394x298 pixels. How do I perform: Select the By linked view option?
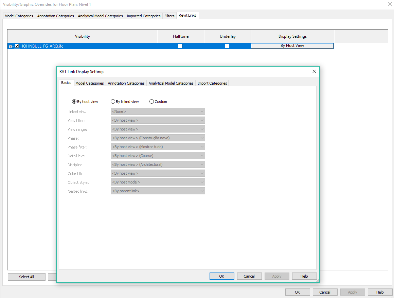(113, 102)
